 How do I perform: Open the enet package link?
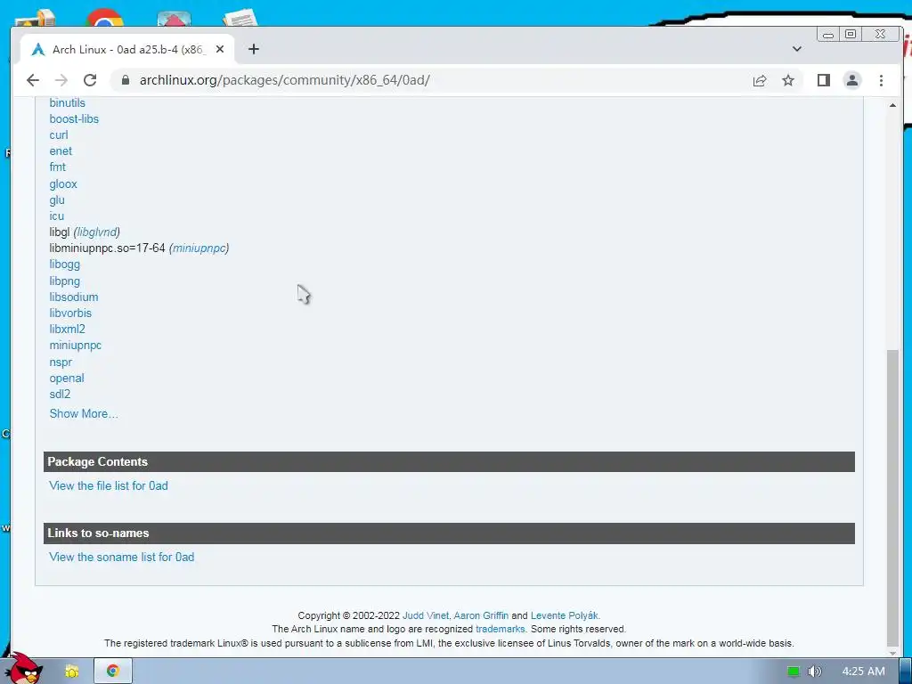61,151
